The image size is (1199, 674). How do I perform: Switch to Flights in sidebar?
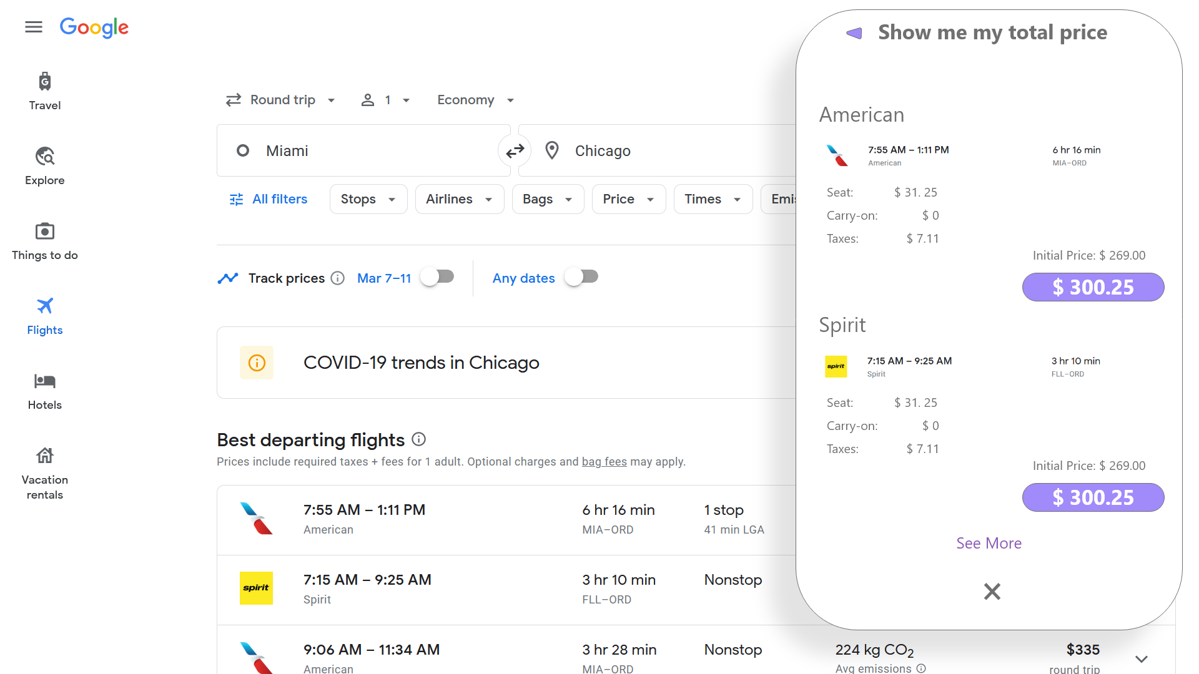[45, 316]
